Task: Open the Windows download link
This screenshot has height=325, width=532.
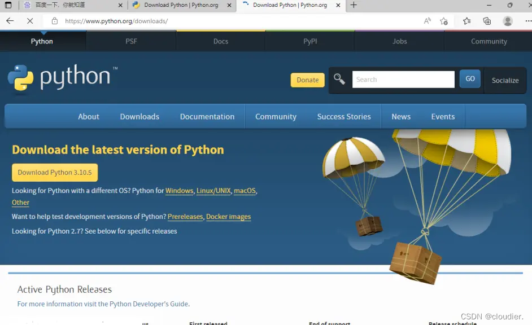Action: click(x=179, y=191)
